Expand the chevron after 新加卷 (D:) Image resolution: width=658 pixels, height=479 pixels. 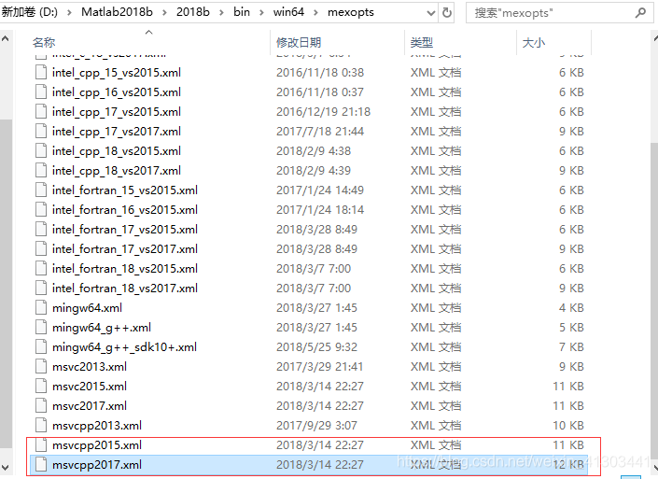coord(69,12)
